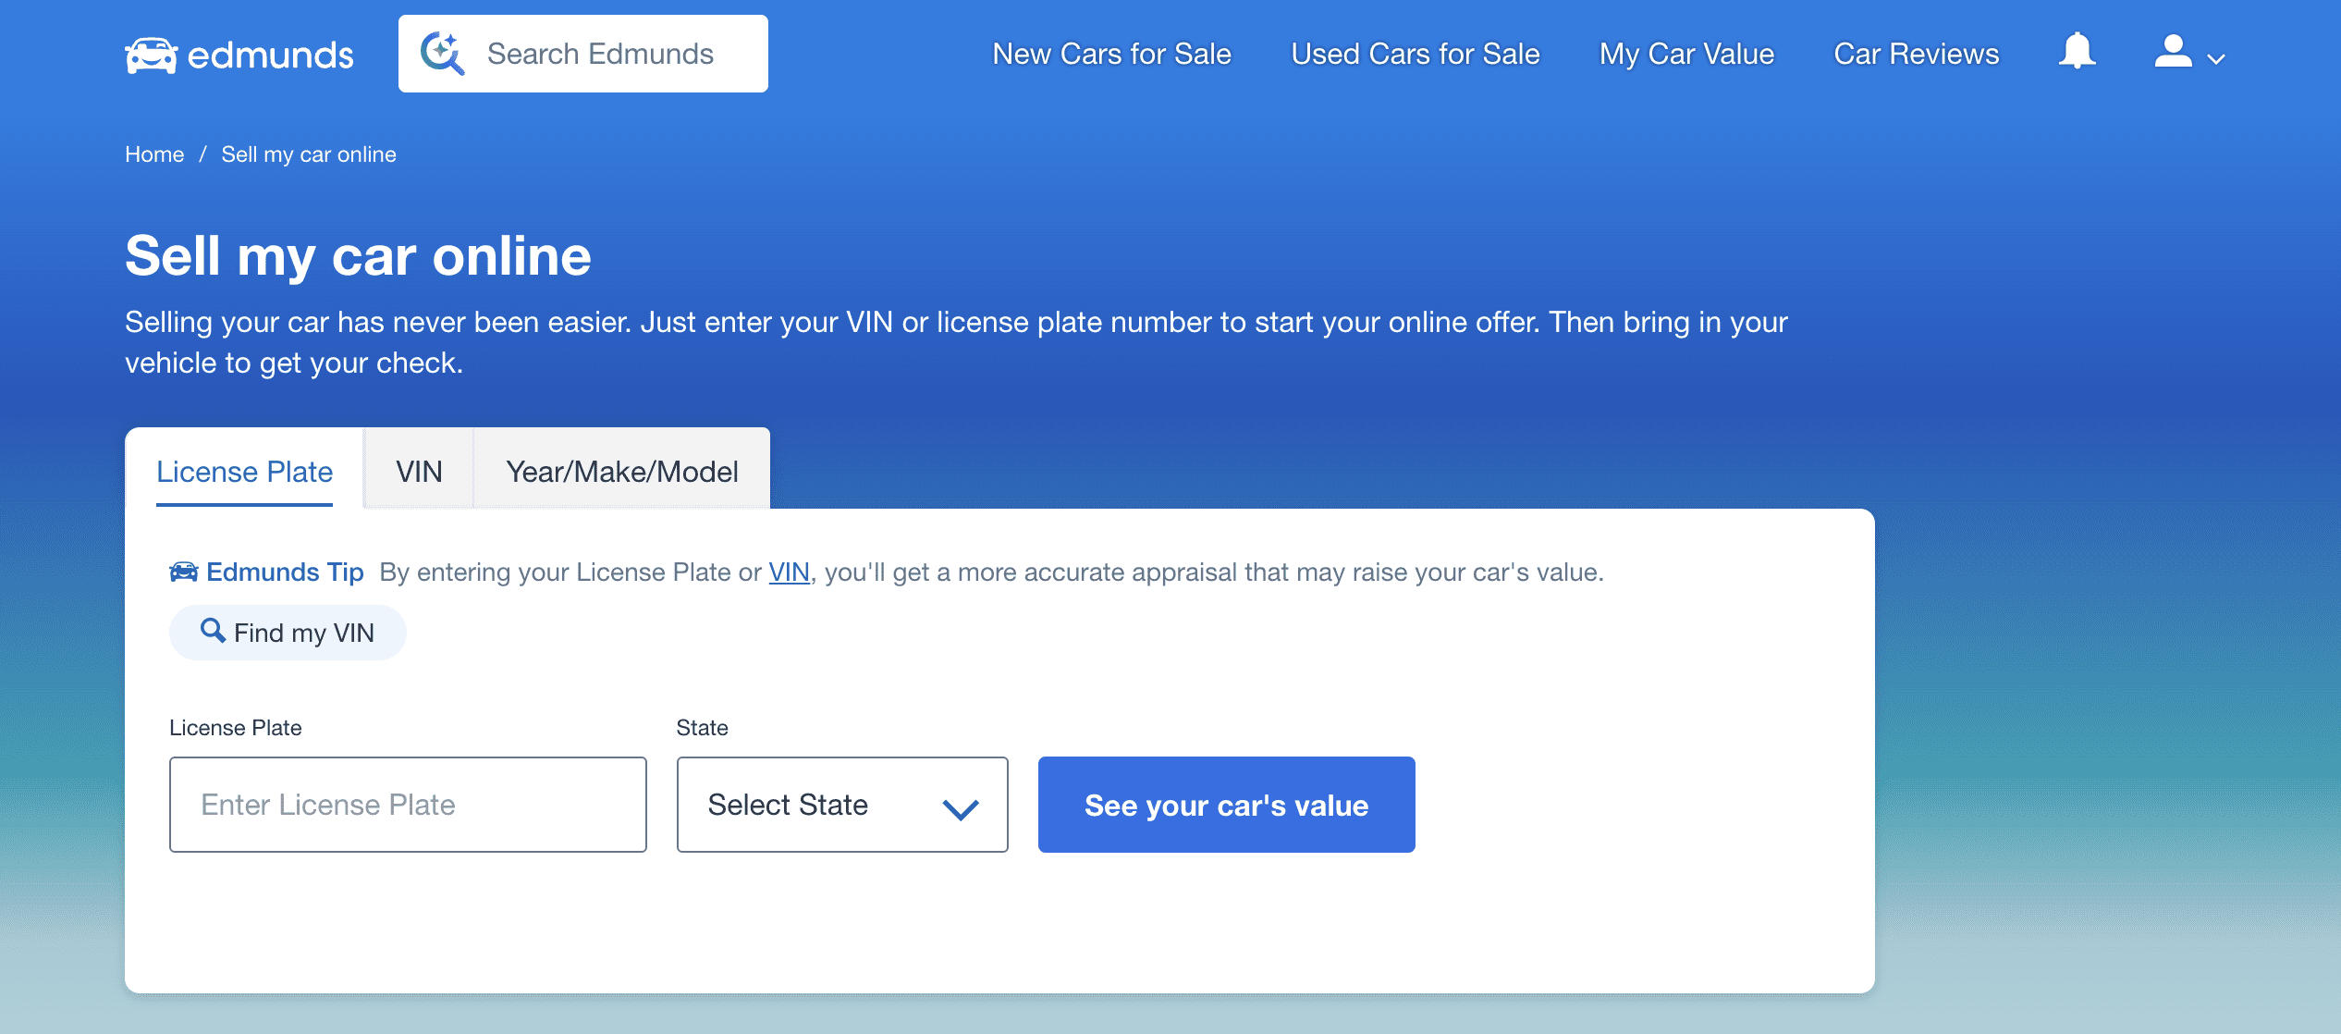Go to Home breadcrumb
Screen dimensions: 2341x1034
[x=154, y=154]
